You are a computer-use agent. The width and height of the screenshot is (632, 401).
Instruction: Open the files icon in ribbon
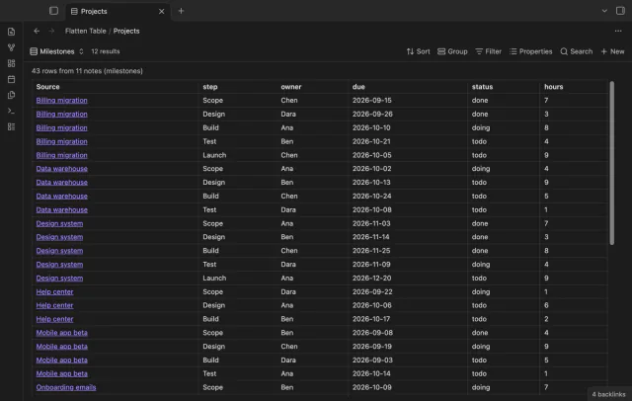pyautogui.click(x=11, y=32)
